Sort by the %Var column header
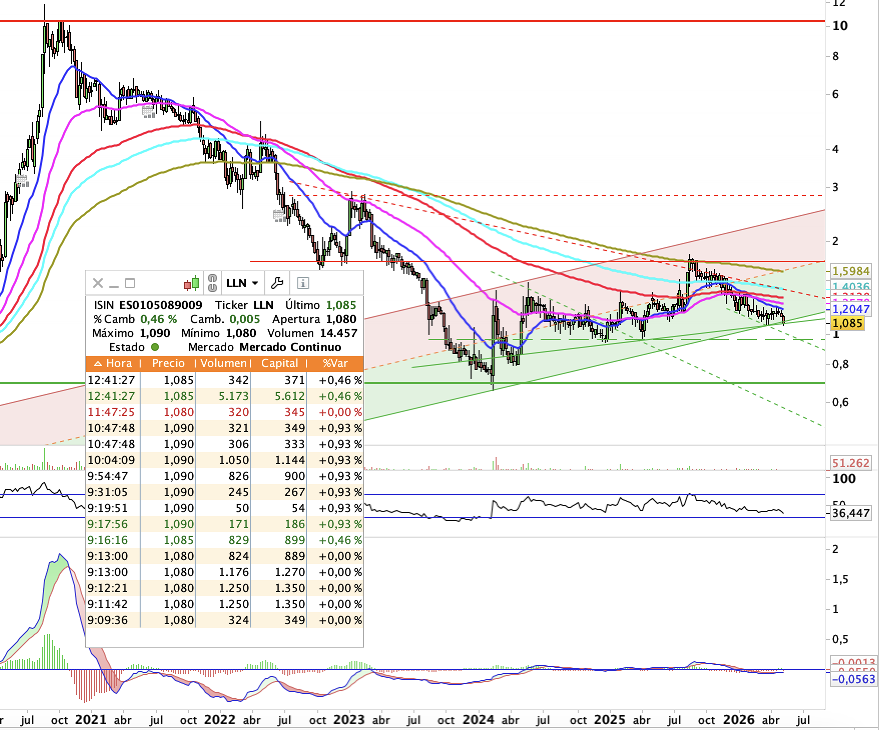This screenshot has height=730, width=879. pyautogui.click(x=335, y=363)
